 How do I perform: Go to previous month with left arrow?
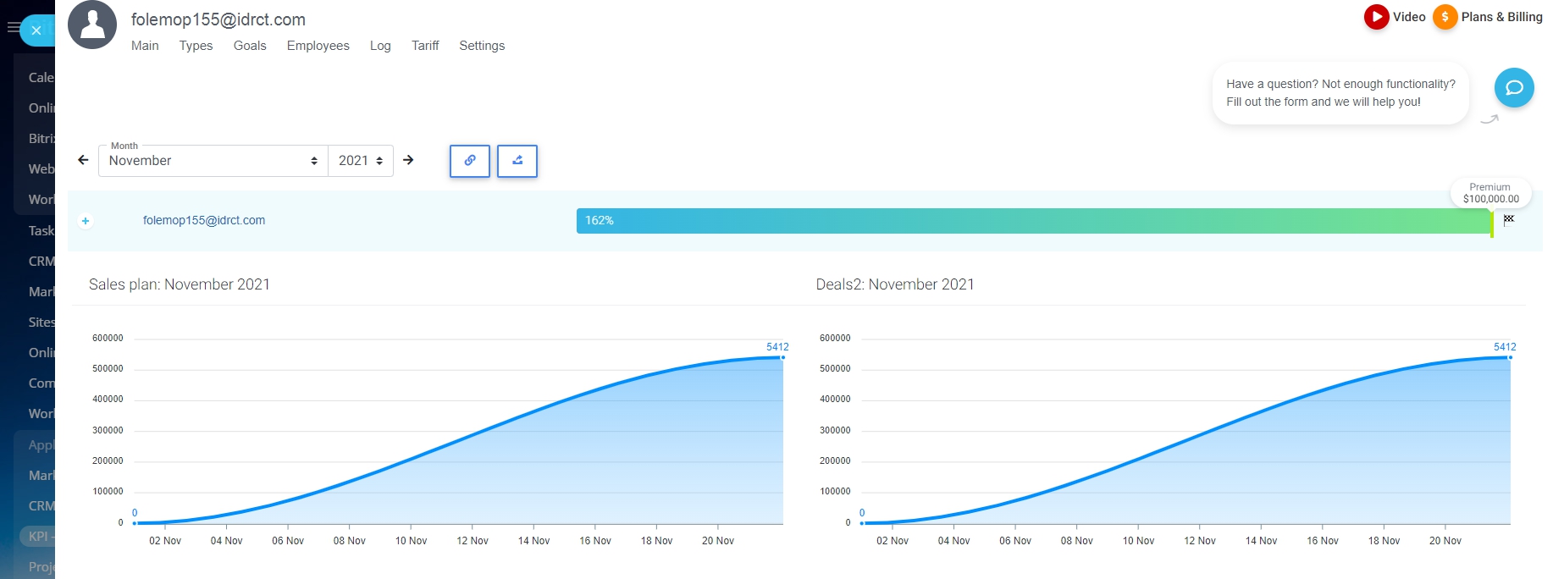83,160
